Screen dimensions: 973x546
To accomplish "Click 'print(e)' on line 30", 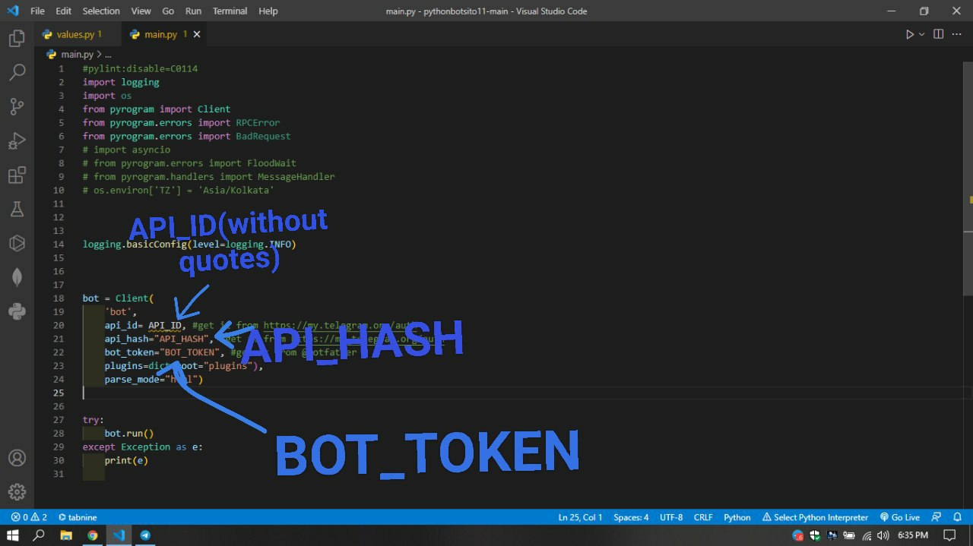I will [126, 461].
